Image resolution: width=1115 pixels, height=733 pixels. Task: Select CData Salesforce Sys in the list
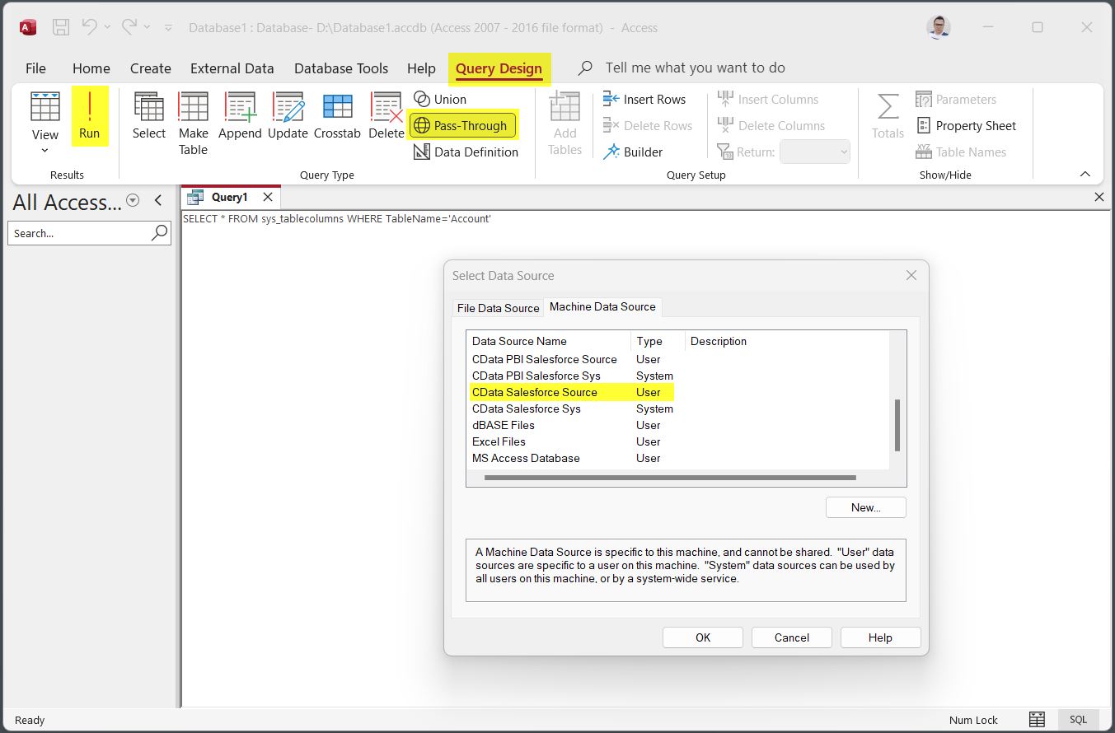(x=527, y=409)
